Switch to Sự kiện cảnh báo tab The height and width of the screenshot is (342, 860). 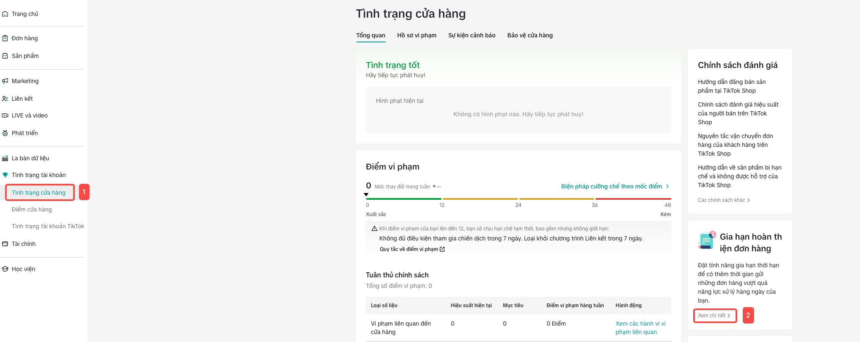(472, 35)
